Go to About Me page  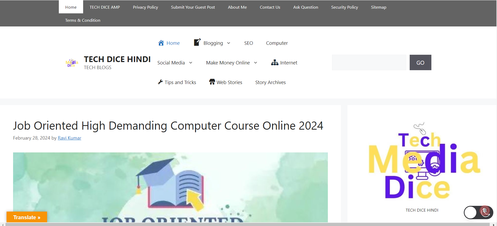click(x=237, y=7)
